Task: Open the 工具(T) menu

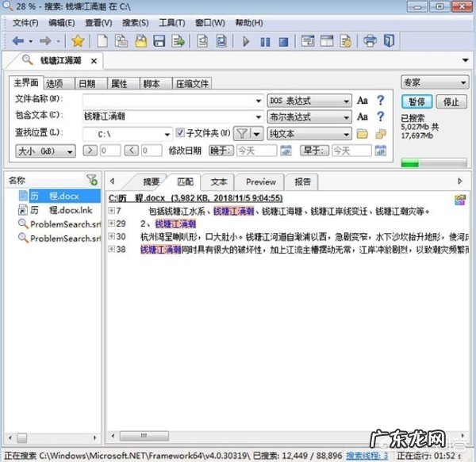Action: coord(172,23)
